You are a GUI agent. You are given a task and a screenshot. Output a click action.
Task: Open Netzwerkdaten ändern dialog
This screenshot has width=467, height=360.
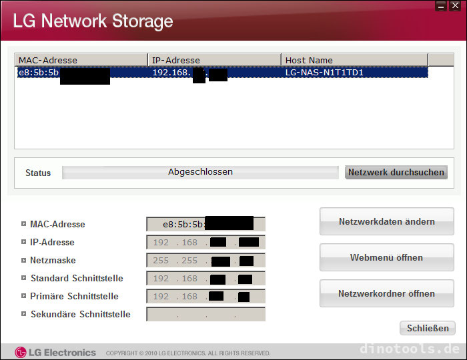tap(386, 221)
